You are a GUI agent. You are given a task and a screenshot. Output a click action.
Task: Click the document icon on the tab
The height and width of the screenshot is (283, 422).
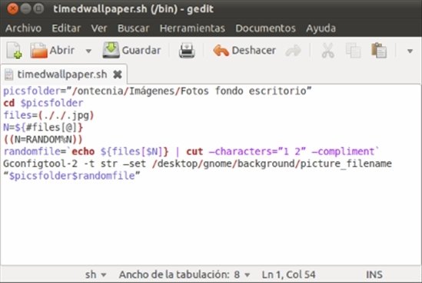(x=9, y=74)
